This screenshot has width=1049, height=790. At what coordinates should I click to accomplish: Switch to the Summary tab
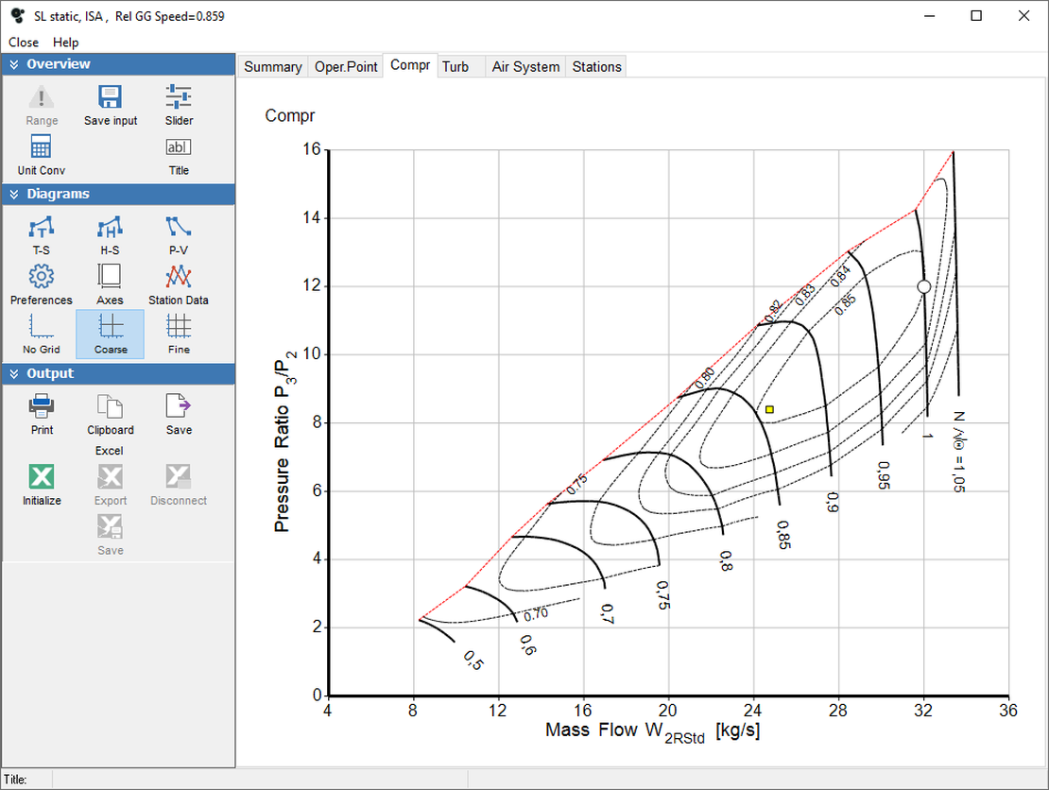pos(273,67)
